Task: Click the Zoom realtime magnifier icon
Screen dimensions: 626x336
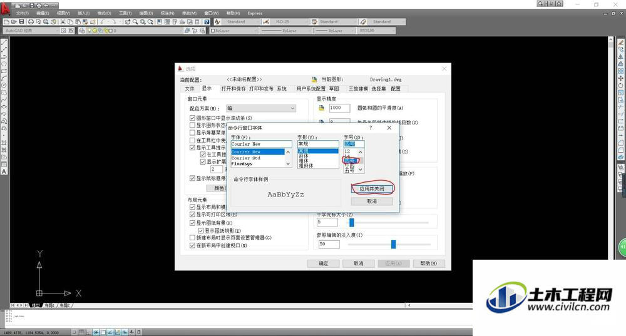Action: [135, 22]
